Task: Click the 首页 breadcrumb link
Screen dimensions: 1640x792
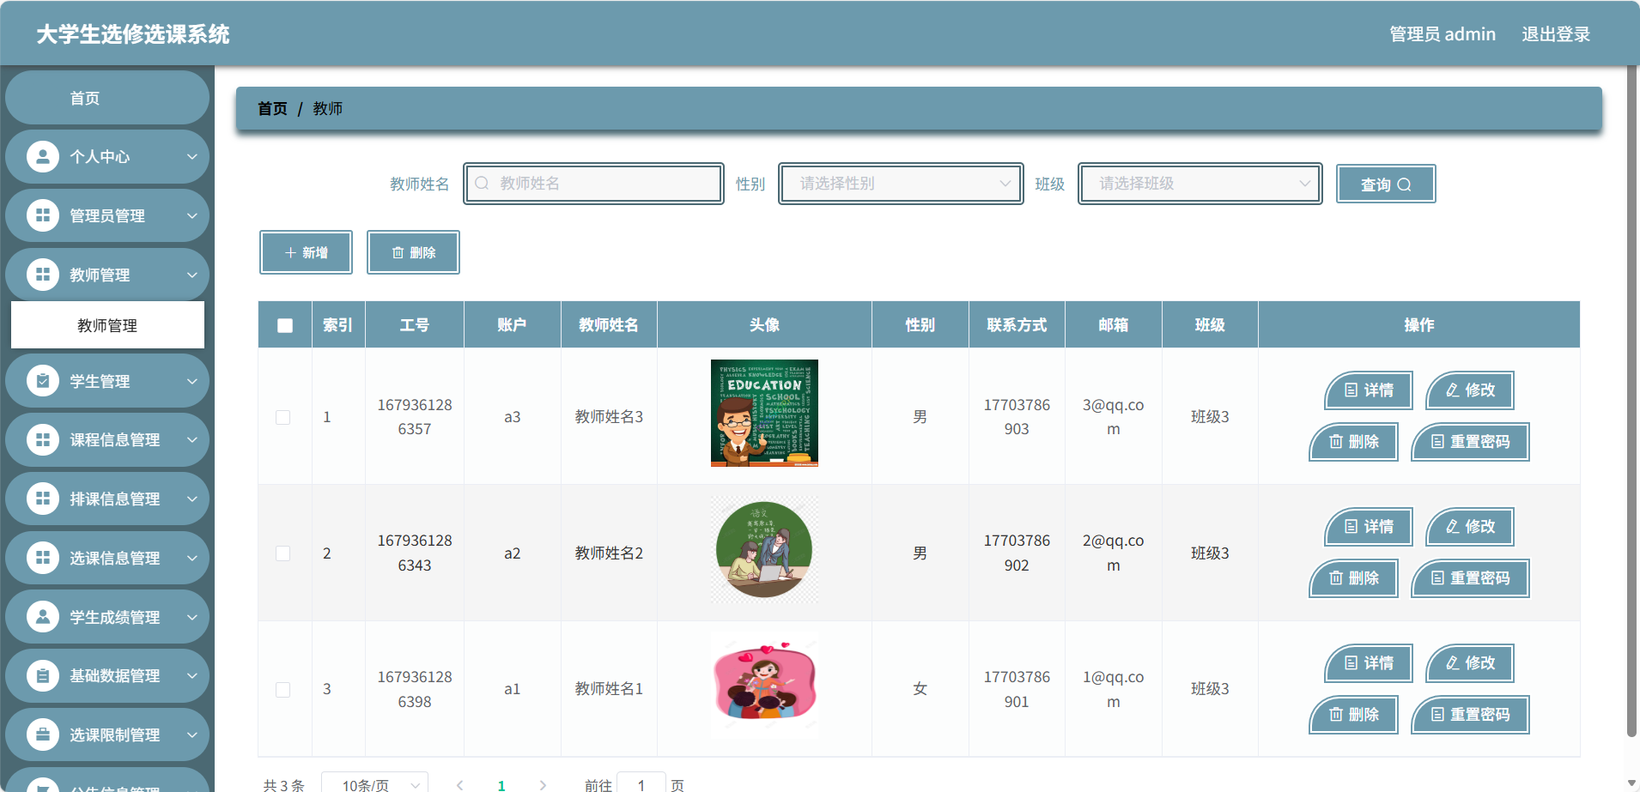Action: coord(272,109)
